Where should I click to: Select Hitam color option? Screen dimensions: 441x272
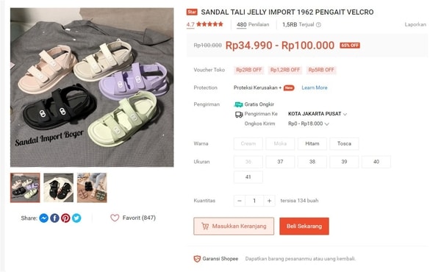[x=312, y=143]
